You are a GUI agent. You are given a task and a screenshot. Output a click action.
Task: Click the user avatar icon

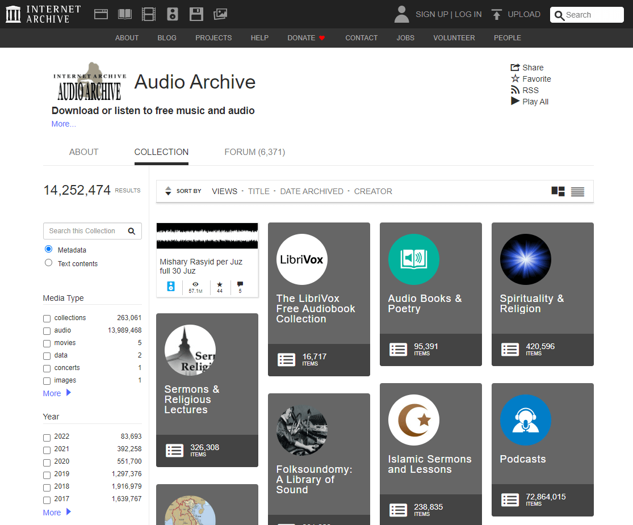coord(402,14)
